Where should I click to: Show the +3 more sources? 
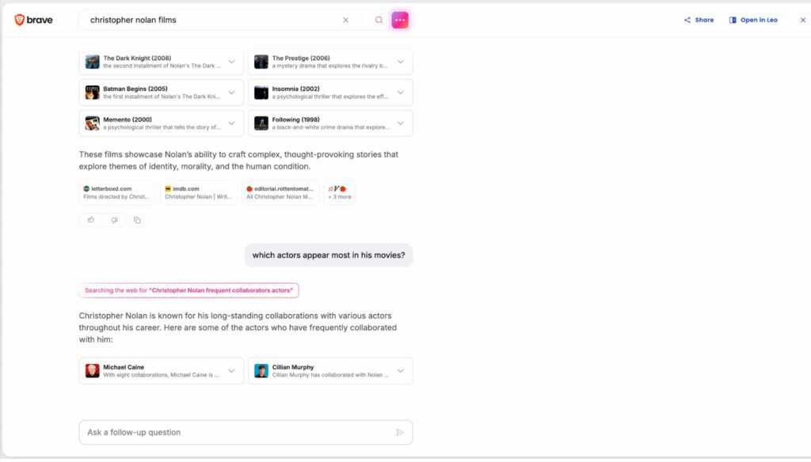(x=340, y=193)
